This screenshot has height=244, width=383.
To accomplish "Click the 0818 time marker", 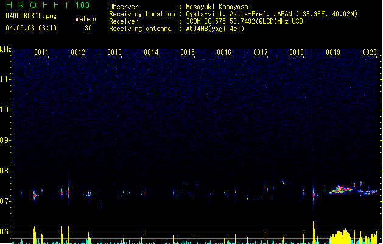I will [297, 52].
